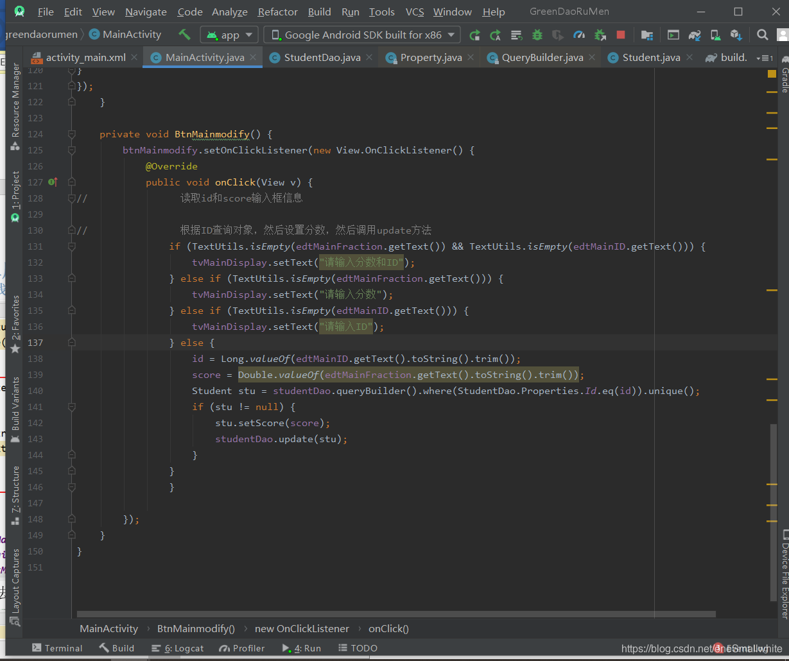Collapse the BtnMainmodify method at line 124
789x661 pixels.
[72, 134]
